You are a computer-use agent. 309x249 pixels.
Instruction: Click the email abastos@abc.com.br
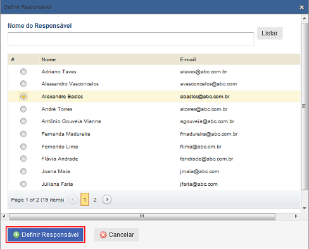tap(205, 97)
